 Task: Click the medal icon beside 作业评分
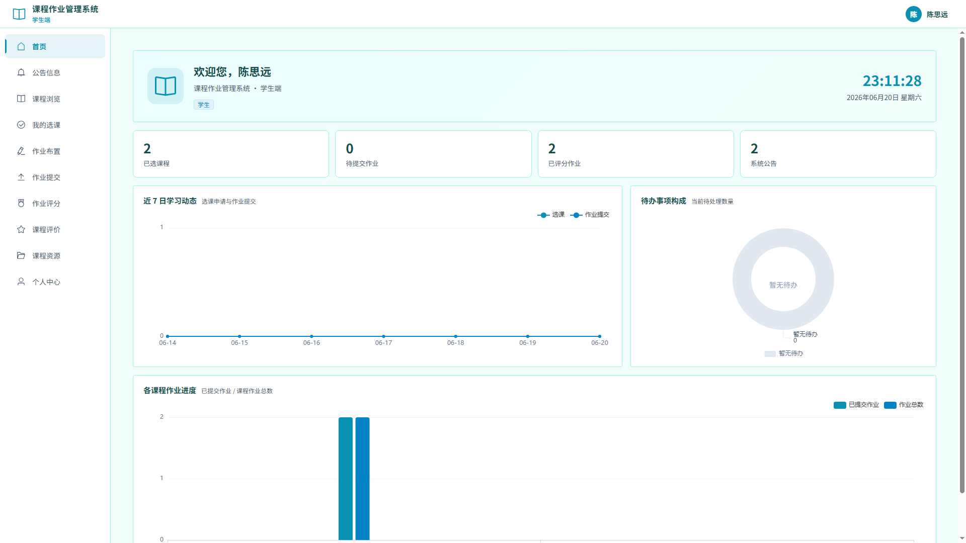point(21,203)
